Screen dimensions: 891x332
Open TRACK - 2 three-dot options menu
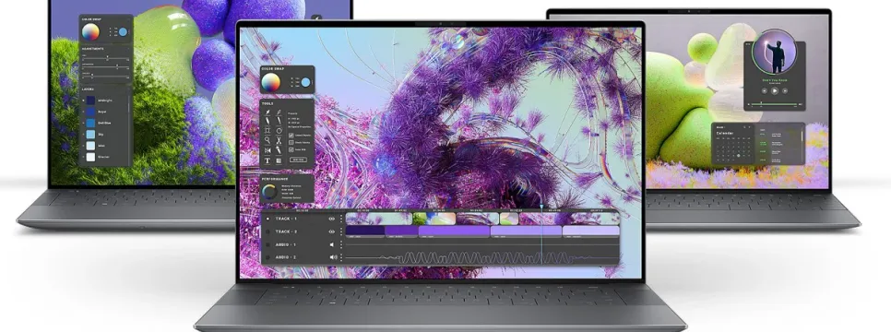pyautogui.click(x=341, y=231)
